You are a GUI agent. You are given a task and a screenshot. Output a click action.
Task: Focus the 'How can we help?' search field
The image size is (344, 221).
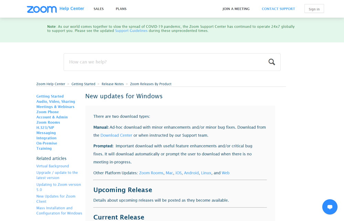pyautogui.click(x=172, y=62)
